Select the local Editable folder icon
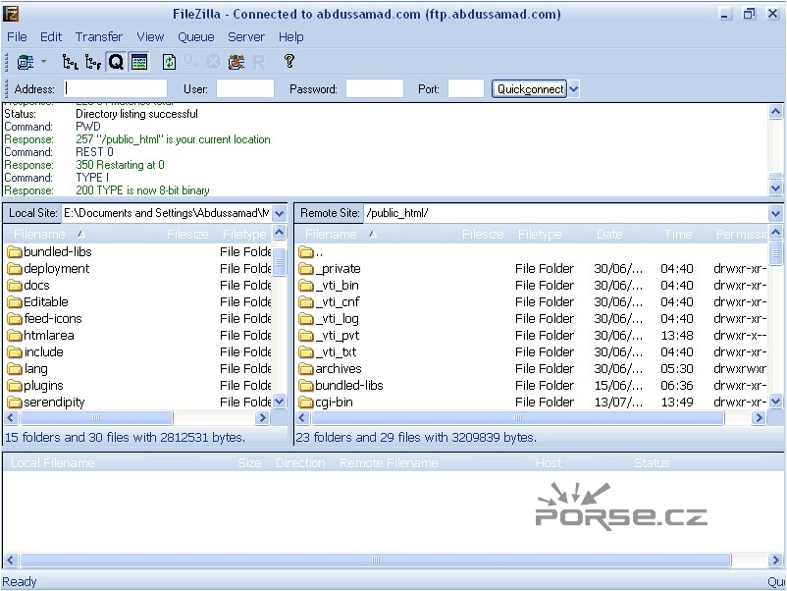Image resolution: width=787 pixels, height=591 pixels. [15, 301]
